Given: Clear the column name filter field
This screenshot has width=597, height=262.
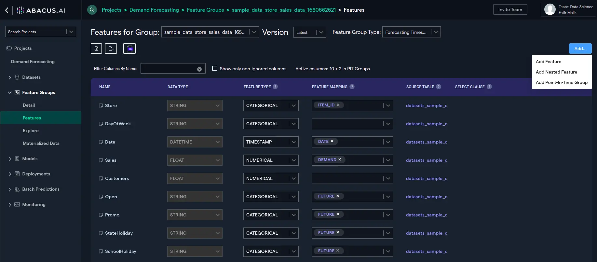Looking at the screenshot, I should tap(199, 69).
